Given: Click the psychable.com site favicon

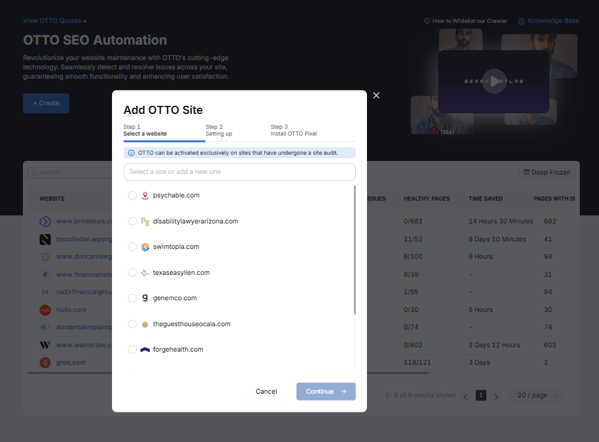Looking at the screenshot, I should (145, 196).
